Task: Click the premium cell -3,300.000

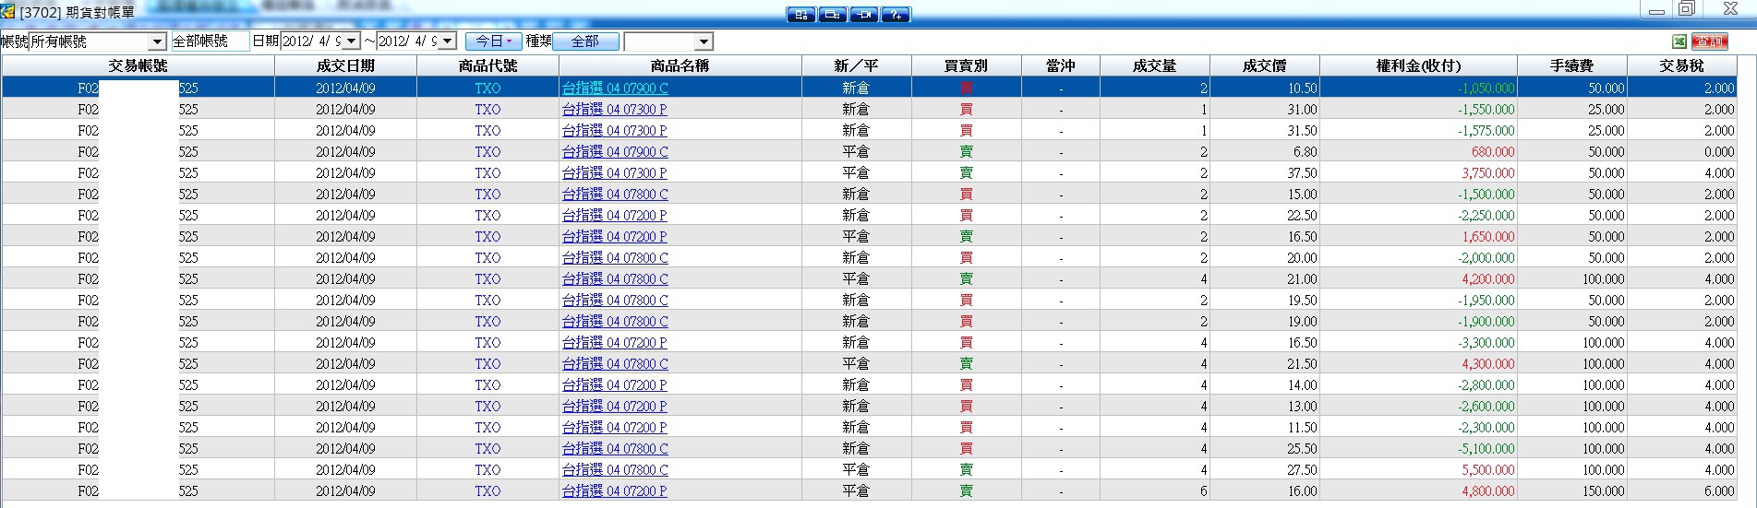Action: point(1418,342)
